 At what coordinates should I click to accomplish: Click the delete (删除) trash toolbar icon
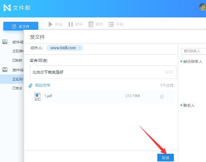(91, 24)
